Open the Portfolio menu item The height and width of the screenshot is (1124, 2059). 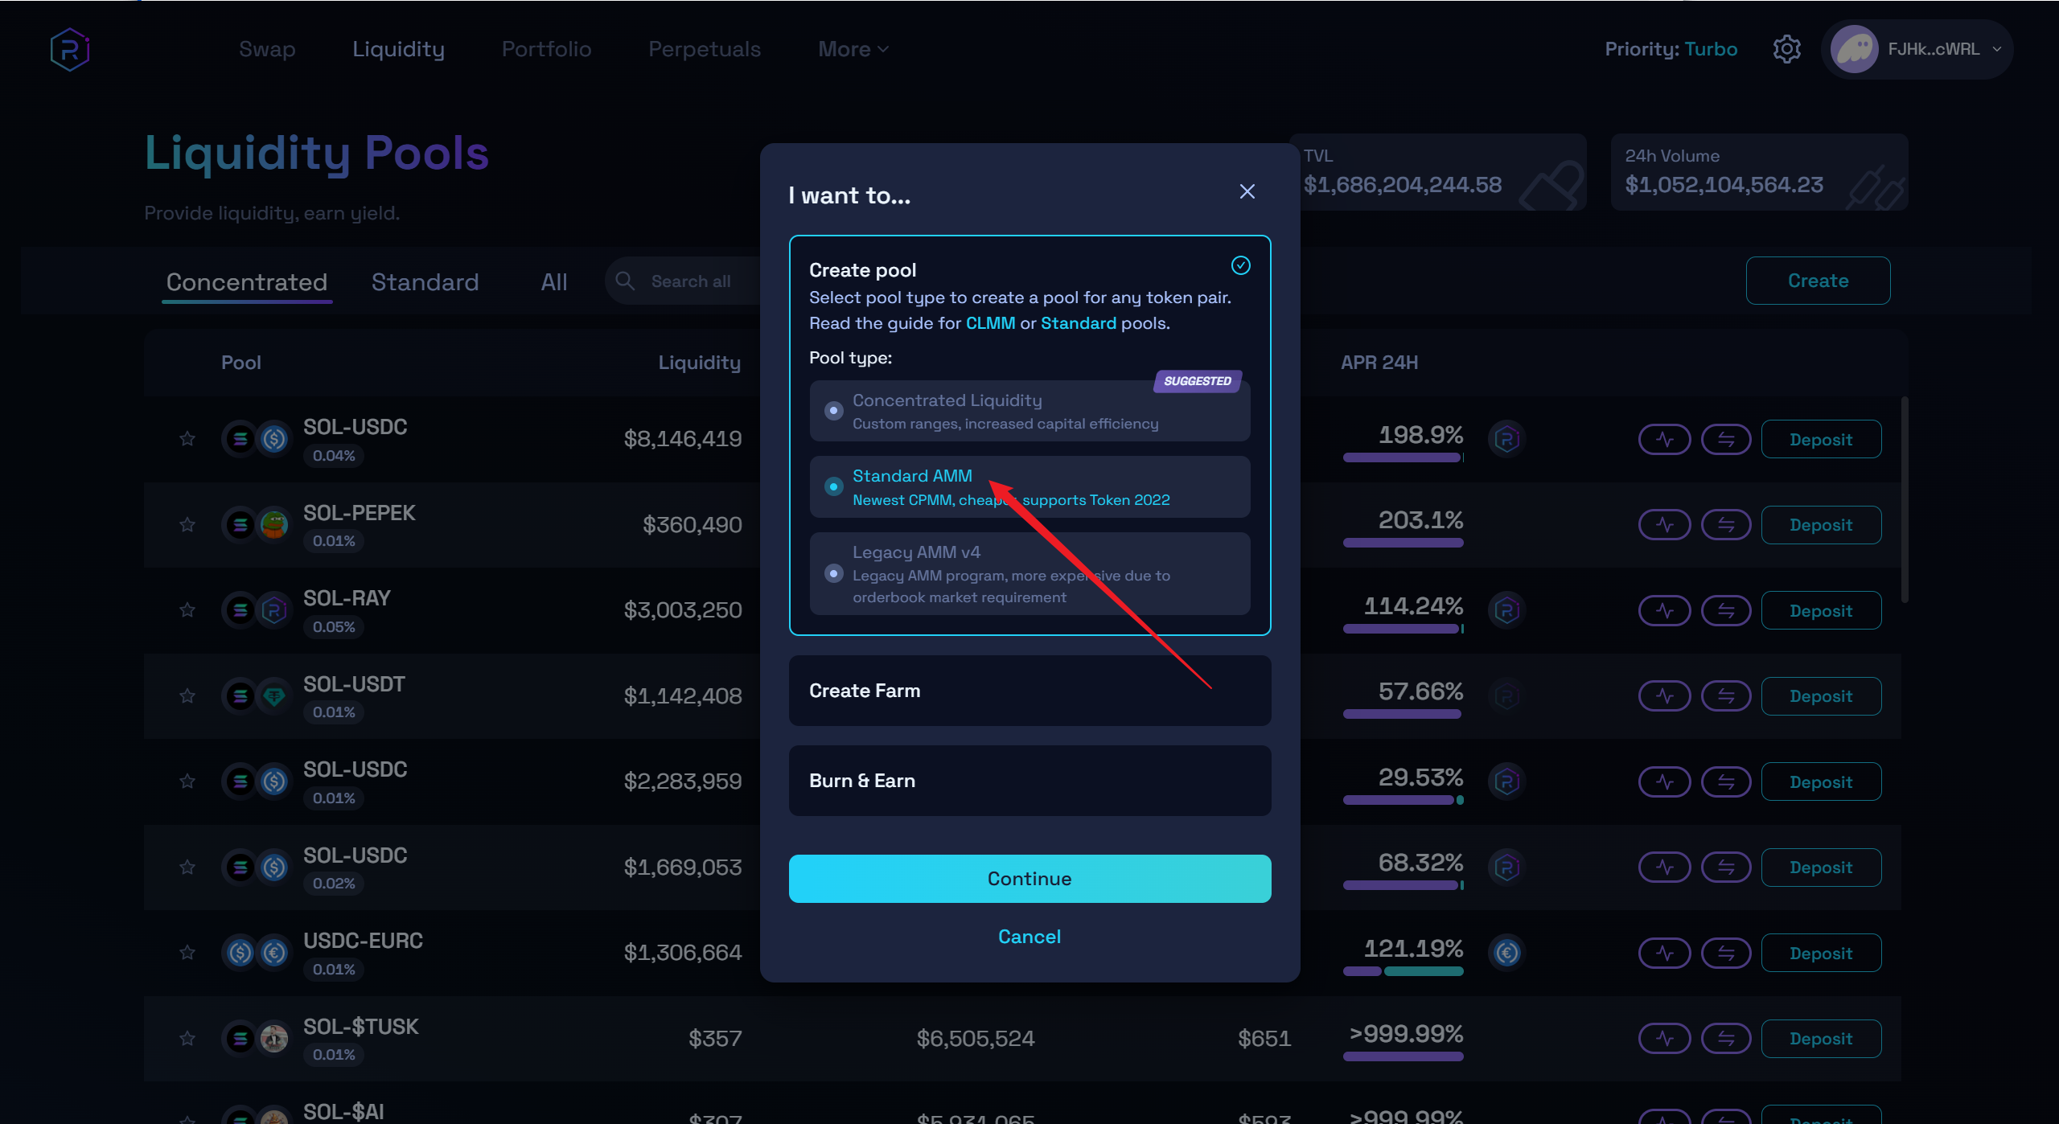(546, 49)
